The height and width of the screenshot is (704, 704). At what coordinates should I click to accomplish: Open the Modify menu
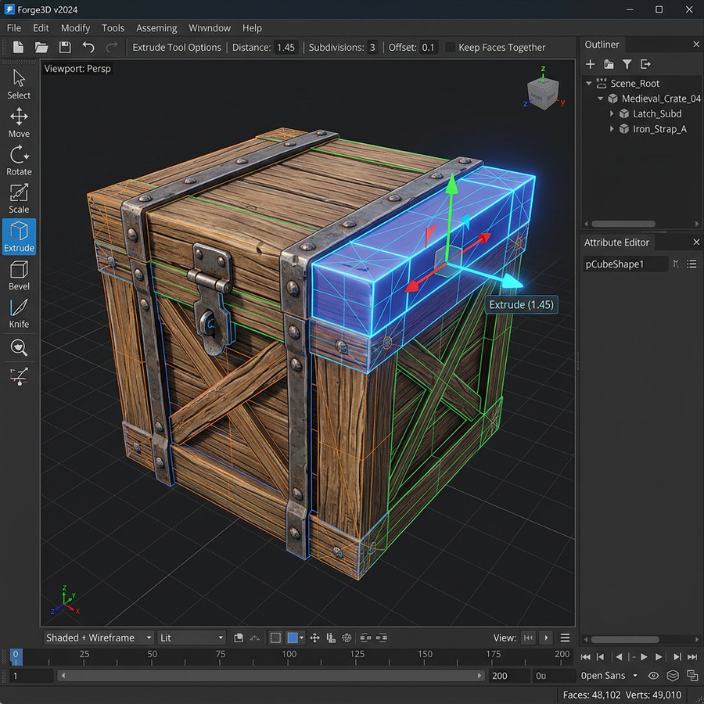point(75,28)
